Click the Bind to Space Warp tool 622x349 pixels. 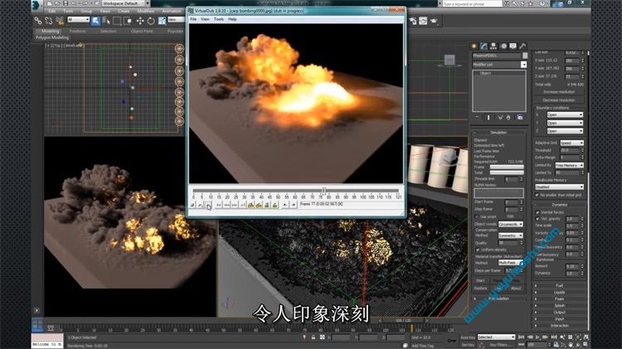click(x=60, y=21)
